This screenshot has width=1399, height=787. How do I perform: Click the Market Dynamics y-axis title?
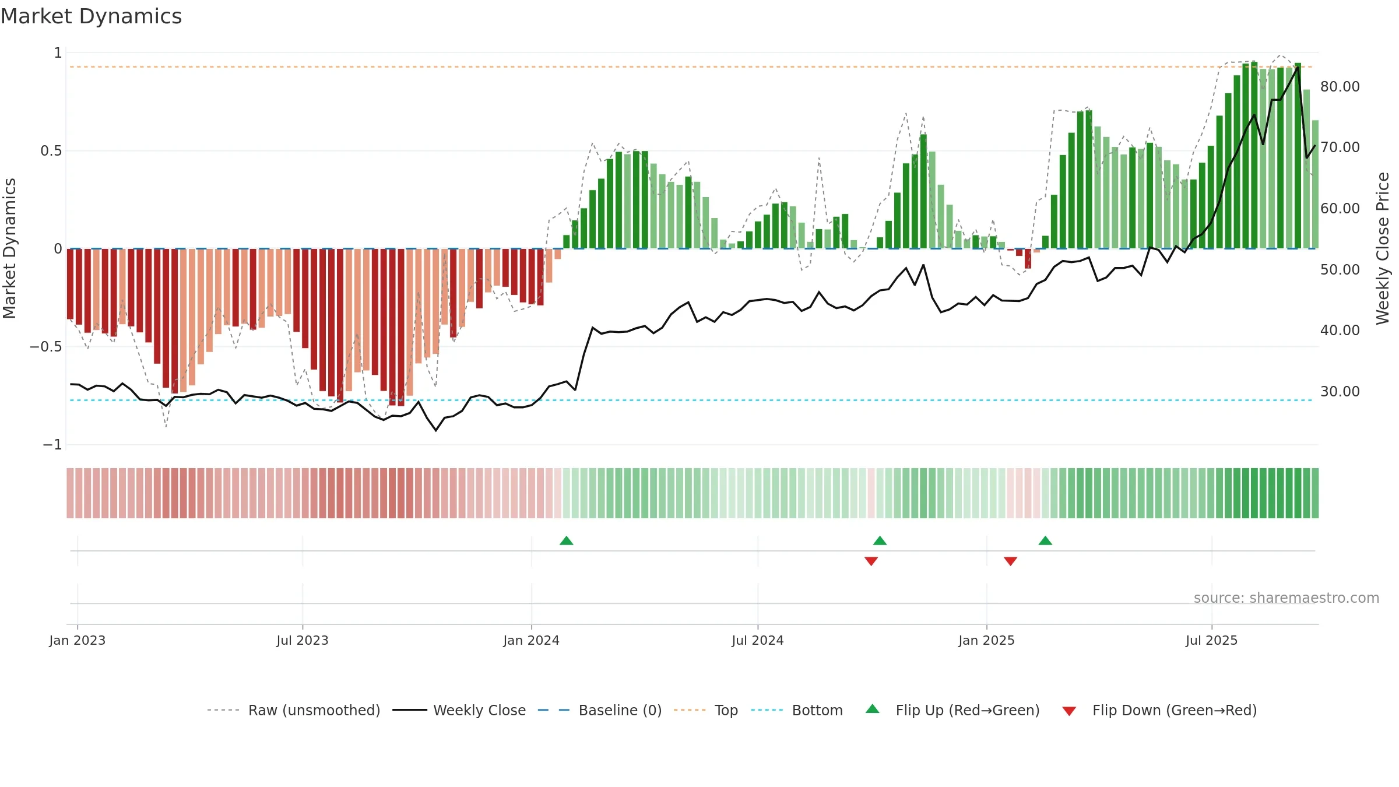(x=9, y=248)
